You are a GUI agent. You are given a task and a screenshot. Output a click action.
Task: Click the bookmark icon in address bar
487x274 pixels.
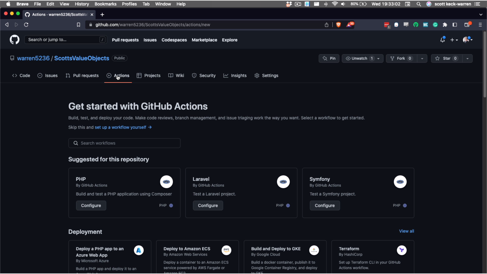(78, 25)
